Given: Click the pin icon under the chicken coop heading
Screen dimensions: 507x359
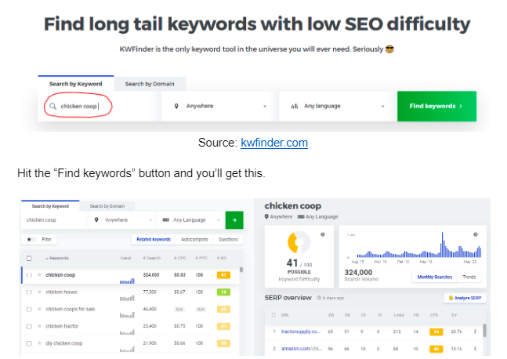Looking at the screenshot, I should [266, 216].
